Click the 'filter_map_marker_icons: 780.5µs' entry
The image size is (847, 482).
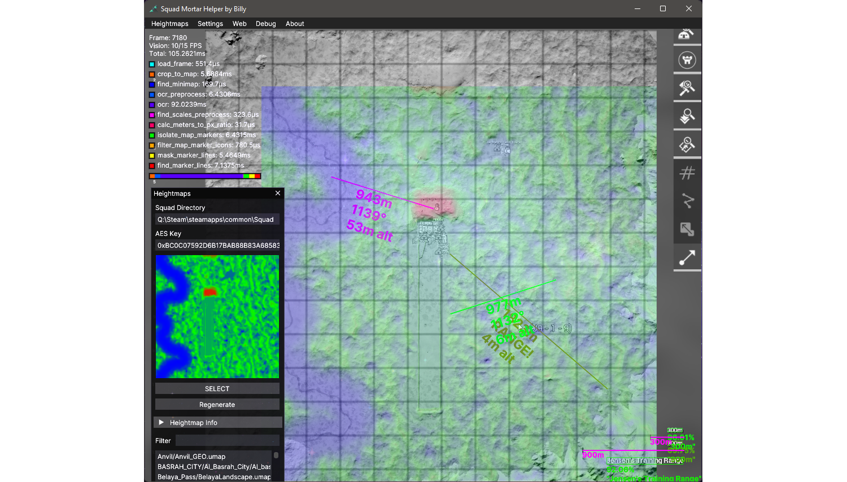[209, 145]
